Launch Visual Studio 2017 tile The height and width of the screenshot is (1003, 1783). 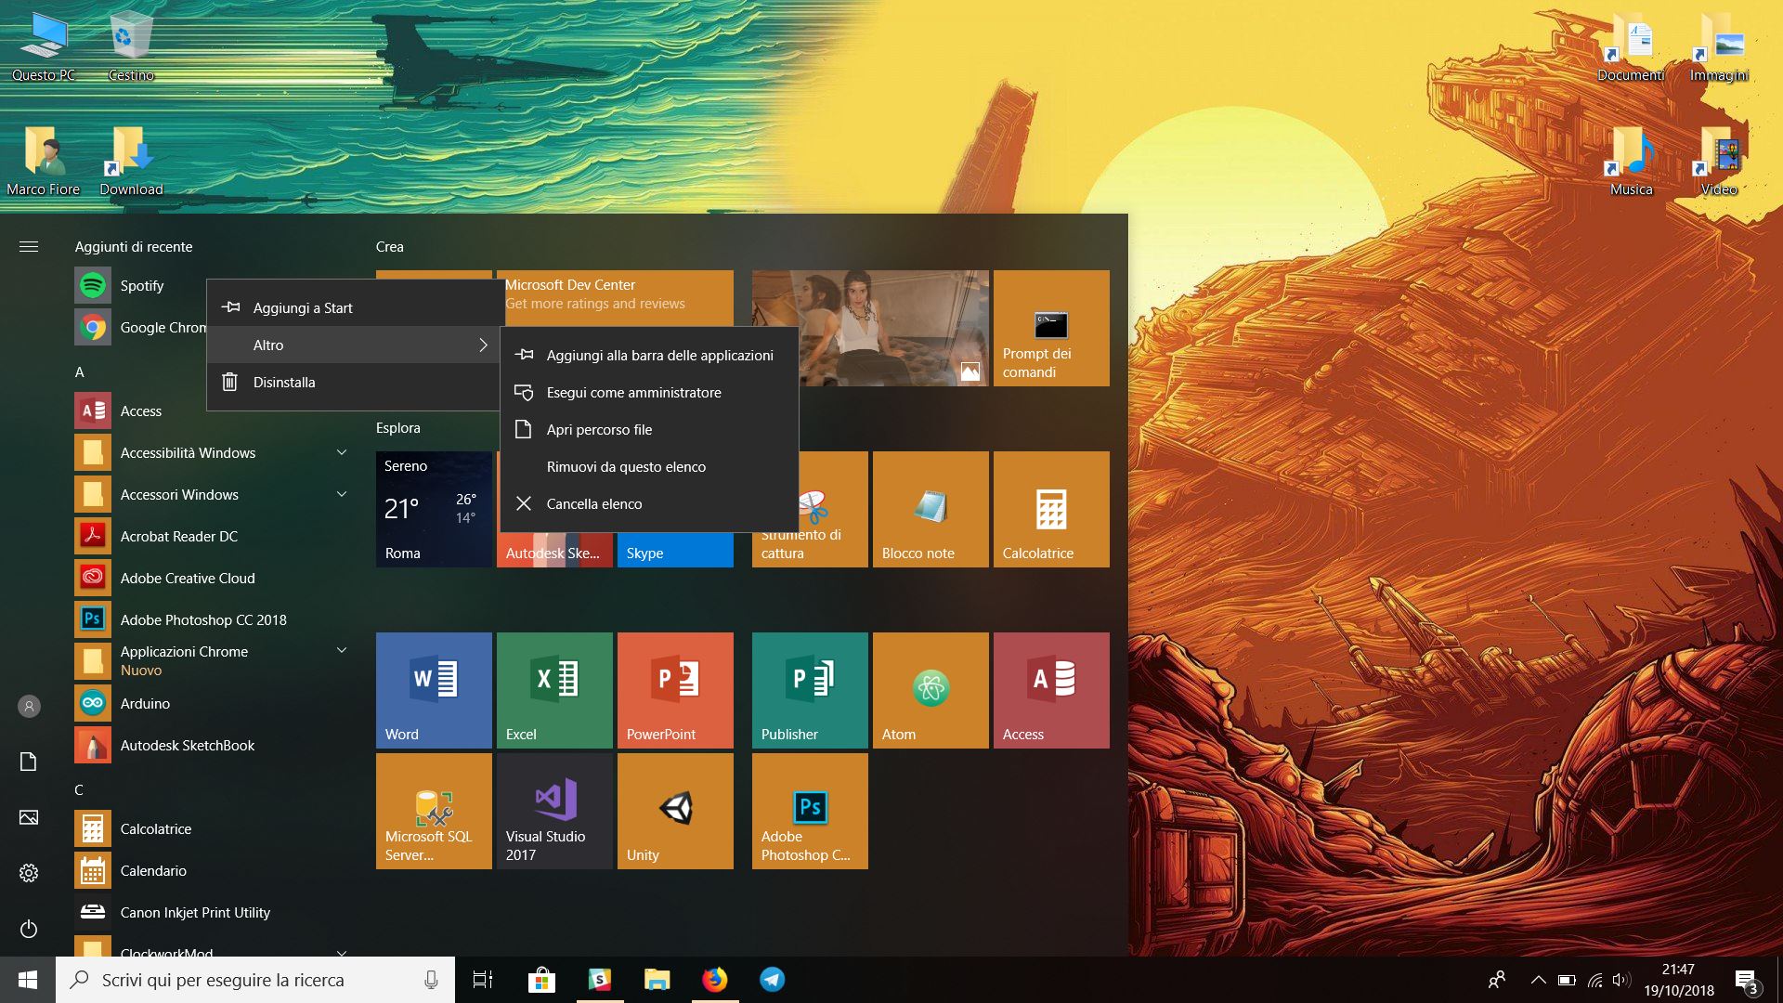click(553, 810)
